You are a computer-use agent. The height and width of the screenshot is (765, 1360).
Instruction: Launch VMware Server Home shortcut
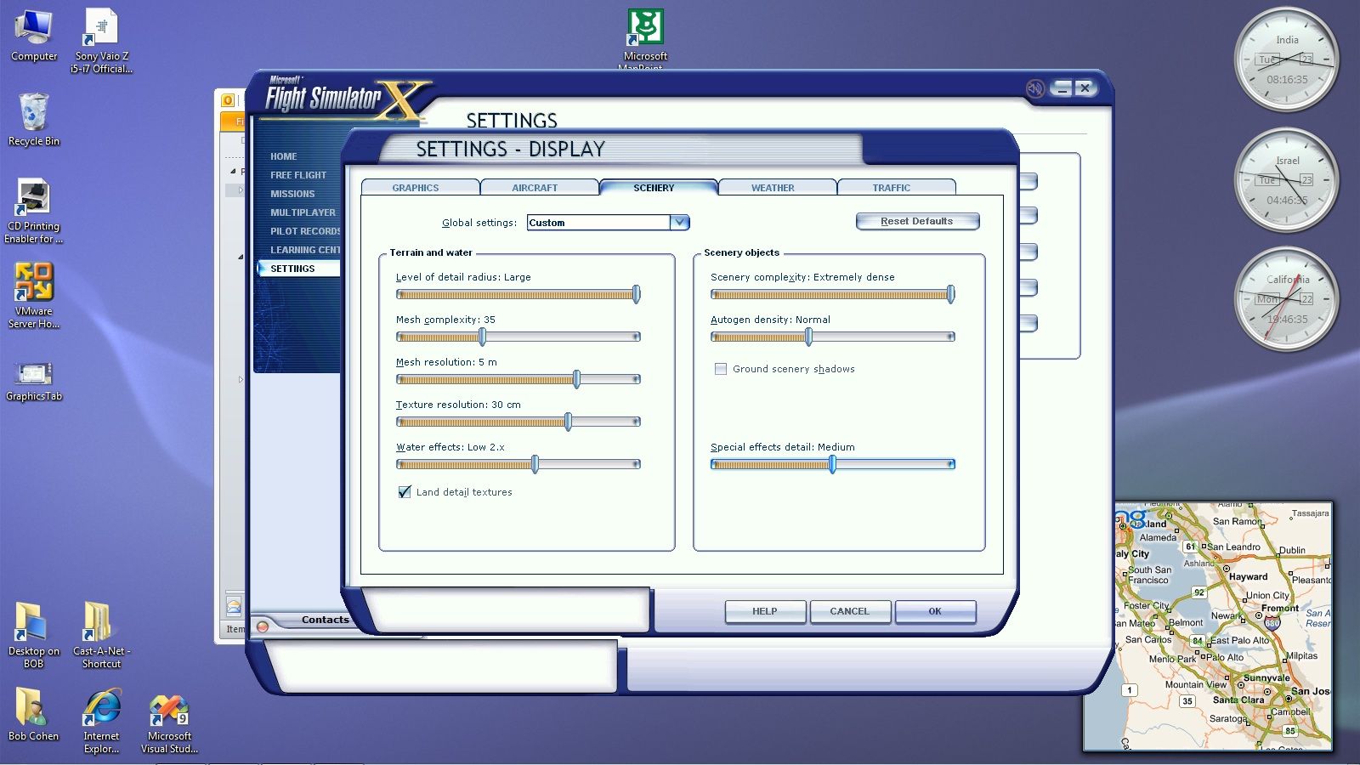tap(33, 295)
